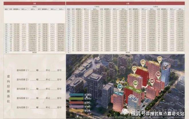This screenshot has height=119, width=189.
Task: Click the 210 legend area label
Action: (88, 99)
